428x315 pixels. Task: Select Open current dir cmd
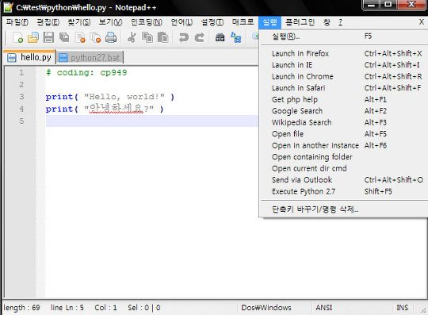pos(344,168)
